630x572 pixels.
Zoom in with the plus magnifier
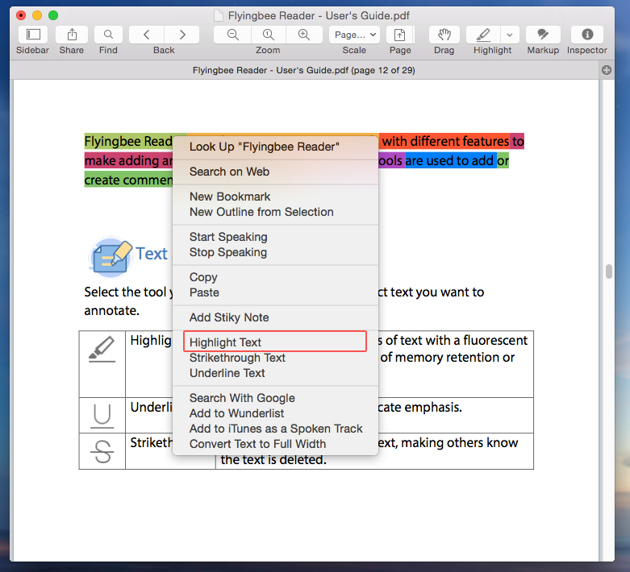click(304, 35)
